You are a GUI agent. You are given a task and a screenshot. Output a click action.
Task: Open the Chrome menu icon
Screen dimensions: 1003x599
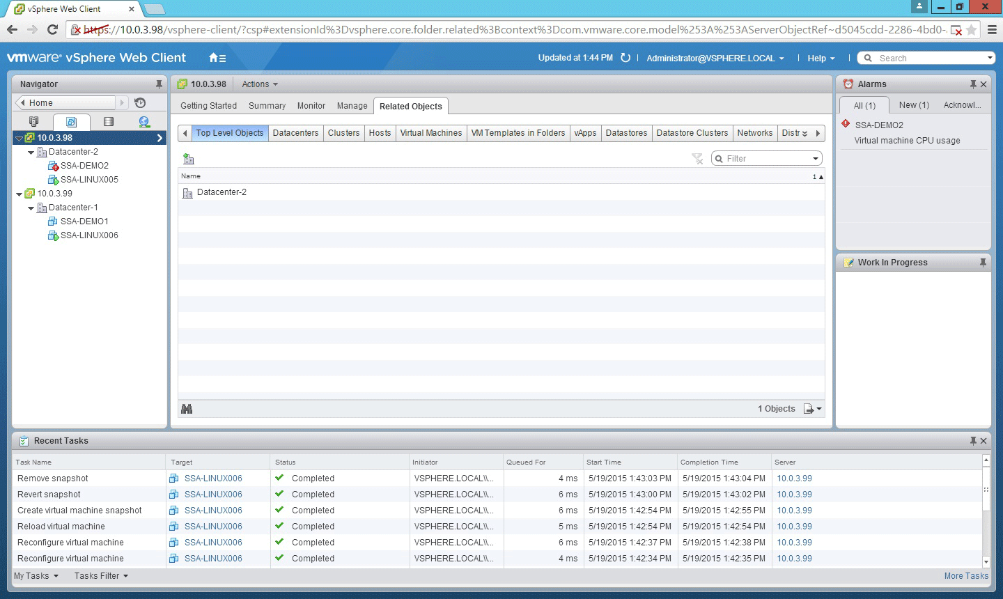pos(992,30)
